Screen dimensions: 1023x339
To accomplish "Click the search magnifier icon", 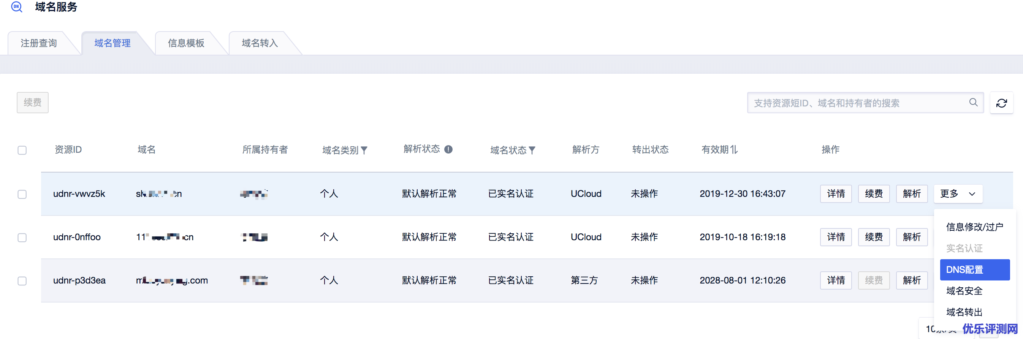I will click(x=973, y=102).
